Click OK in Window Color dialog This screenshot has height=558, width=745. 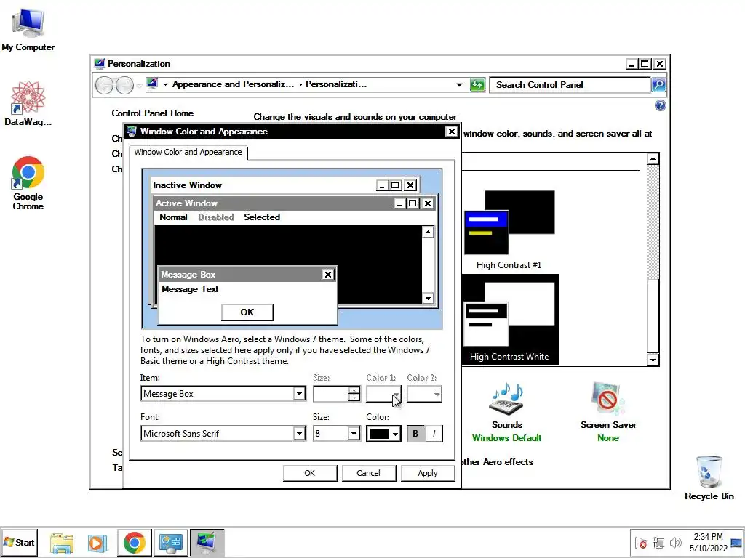(310, 473)
